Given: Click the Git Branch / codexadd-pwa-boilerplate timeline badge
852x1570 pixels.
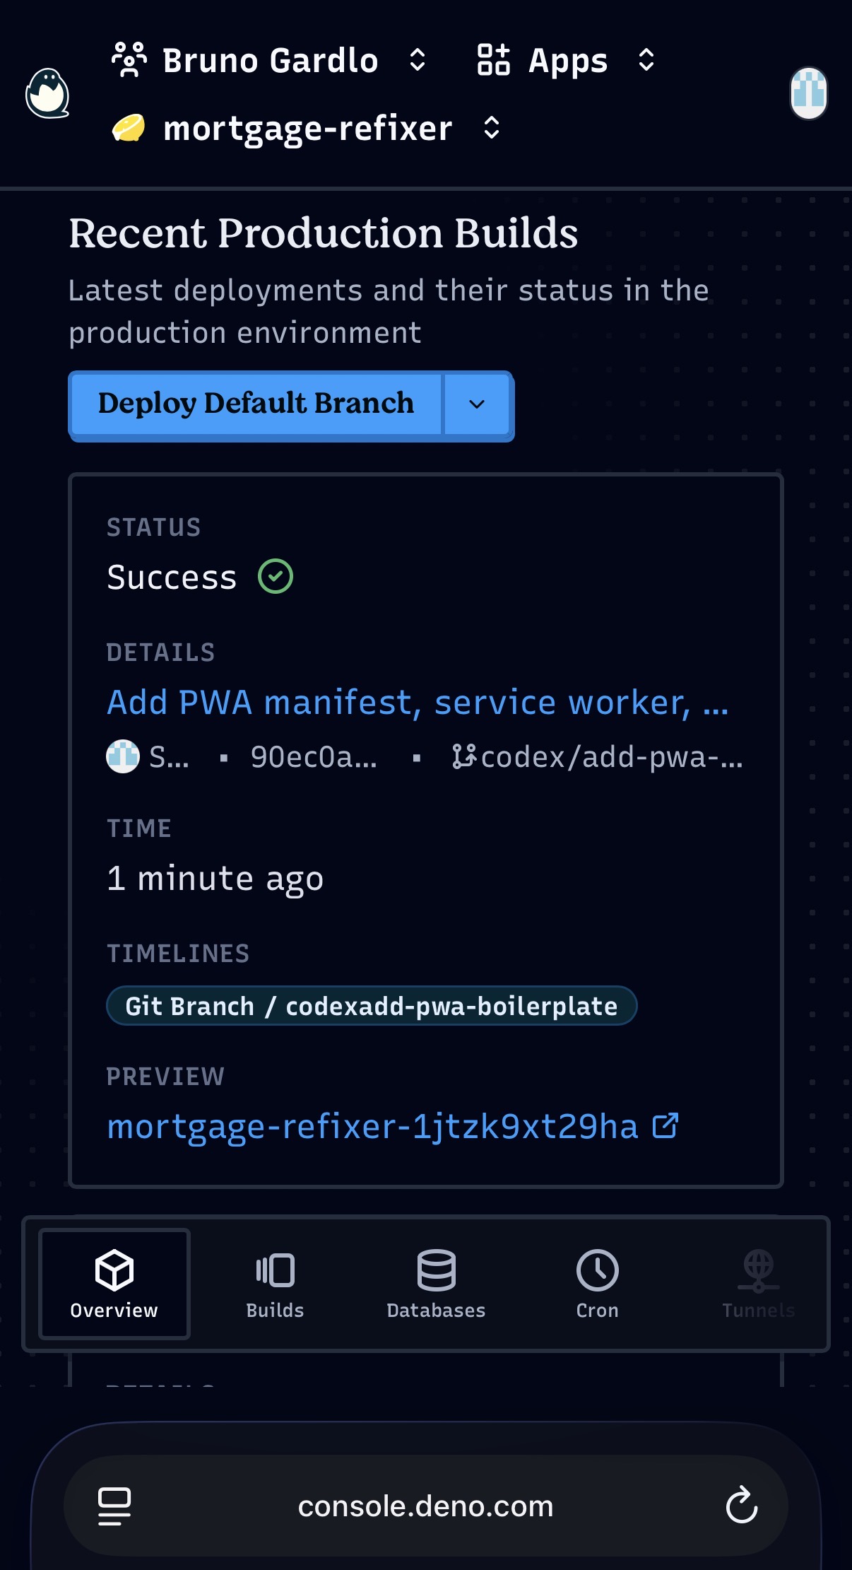Looking at the screenshot, I should point(372,1006).
